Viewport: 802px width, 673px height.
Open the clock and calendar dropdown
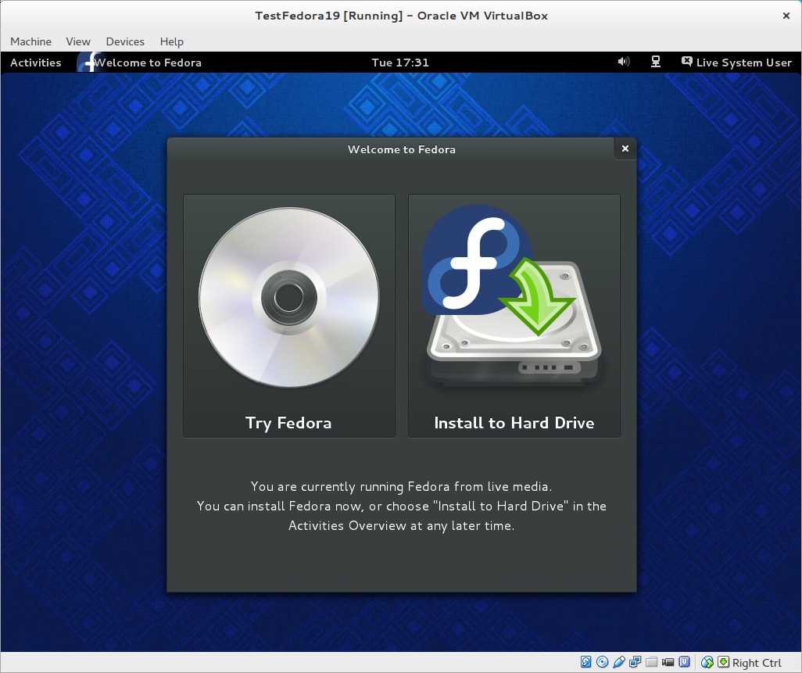tap(400, 63)
